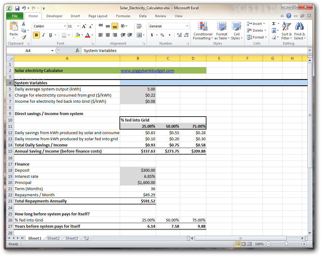The height and width of the screenshot is (256, 321).
Task: Click Increase Decimal icon
Action: pyautogui.click(x=179, y=35)
